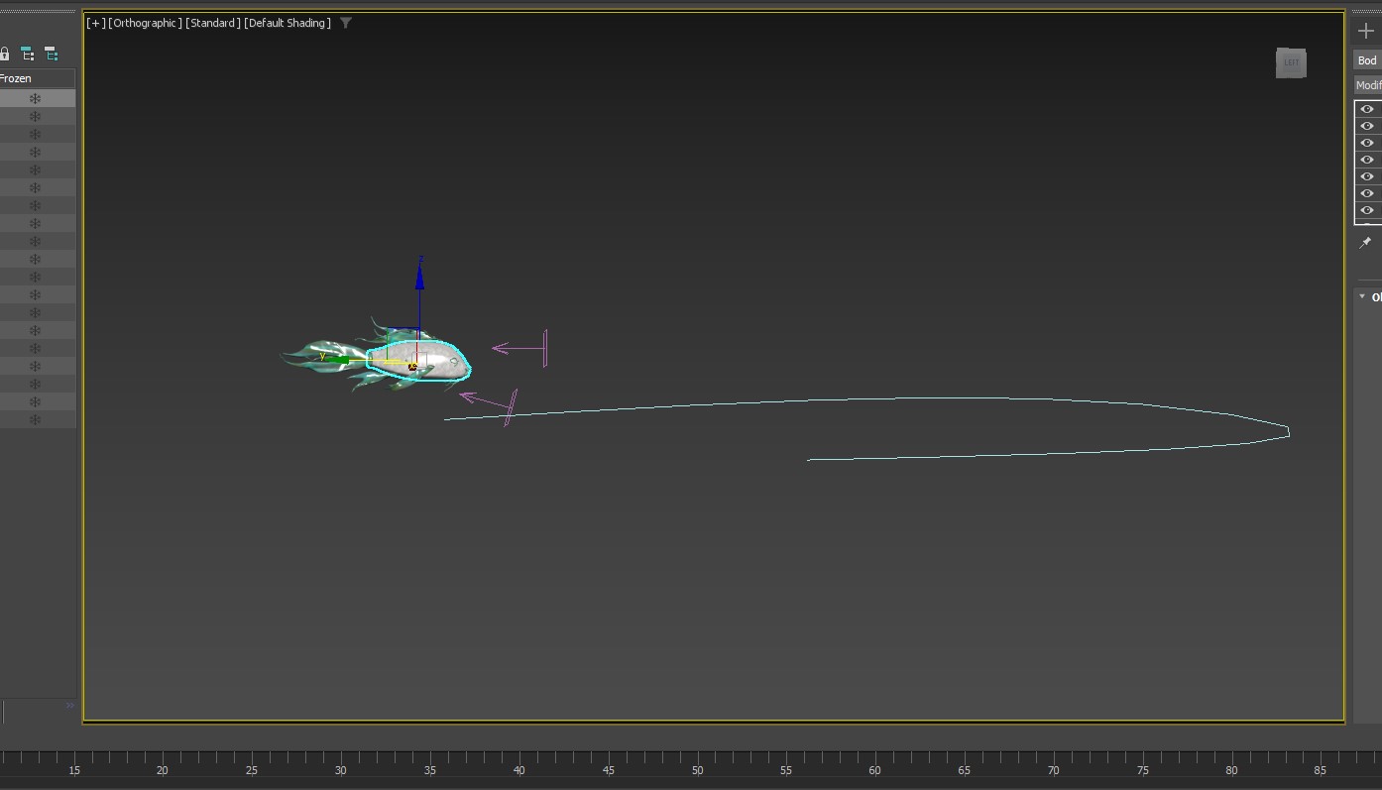Unfreeze the top object via its snowflake icon
This screenshot has width=1382, height=790.
point(36,97)
